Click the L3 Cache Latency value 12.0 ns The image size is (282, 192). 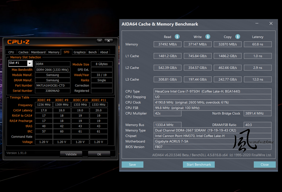tap(258, 79)
